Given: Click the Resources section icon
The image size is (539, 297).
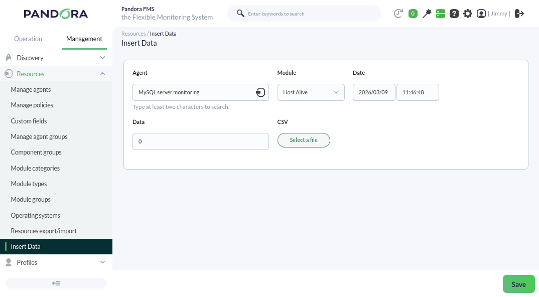Looking at the screenshot, I should click(9, 74).
